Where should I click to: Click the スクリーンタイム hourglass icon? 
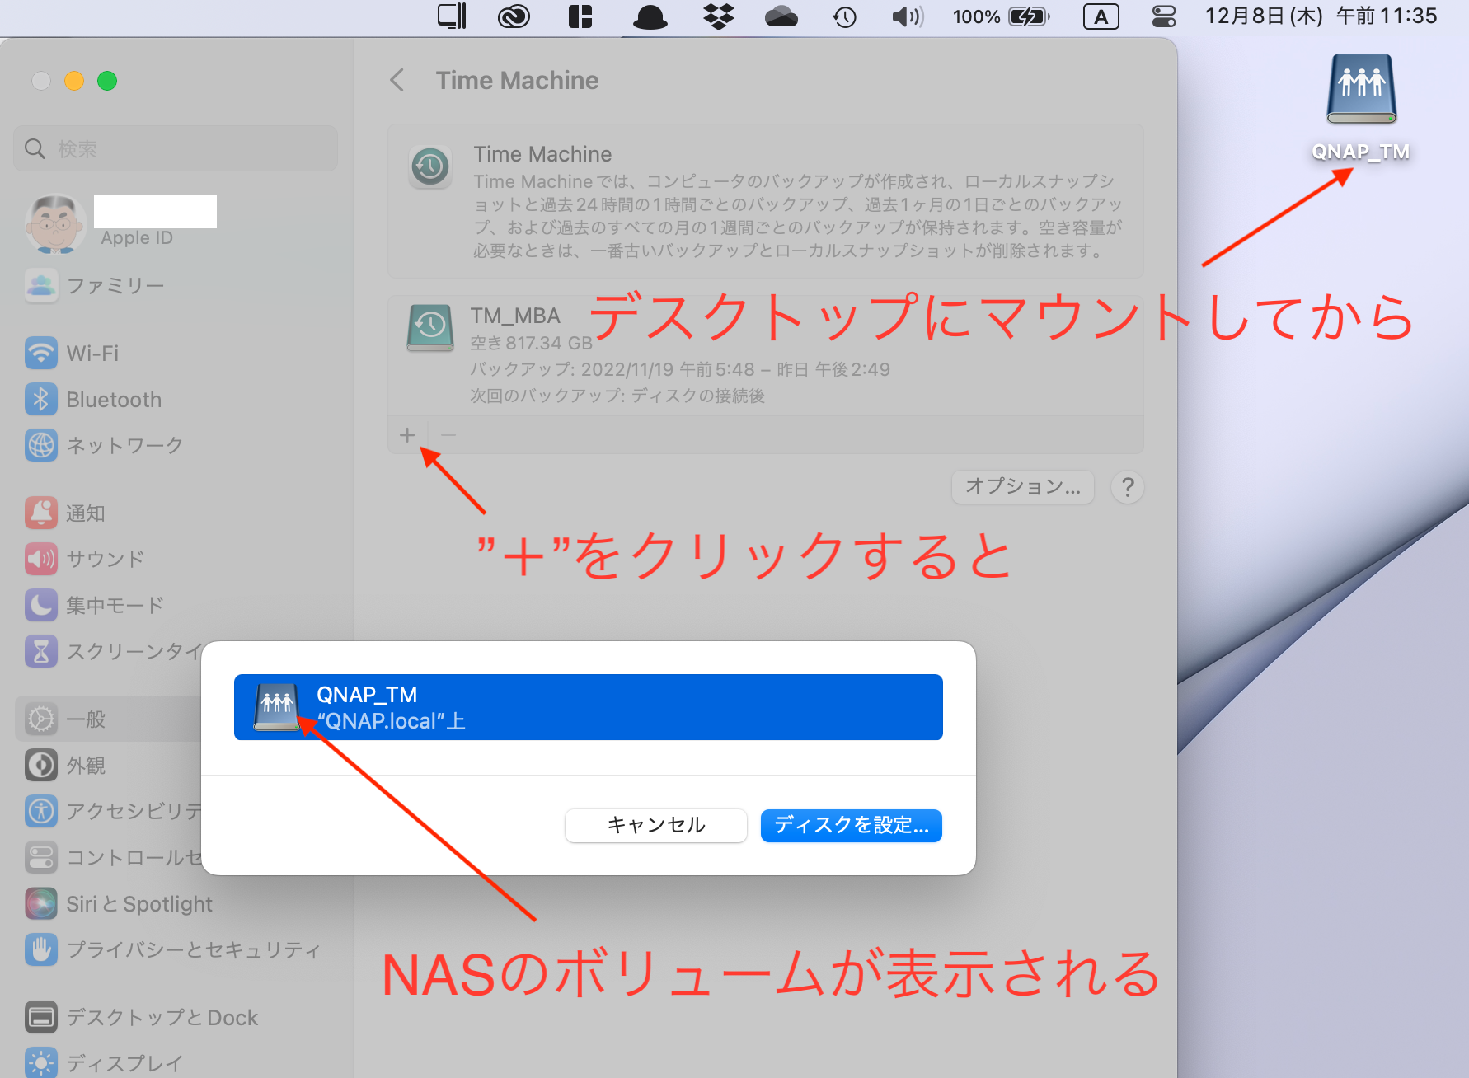[41, 652]
